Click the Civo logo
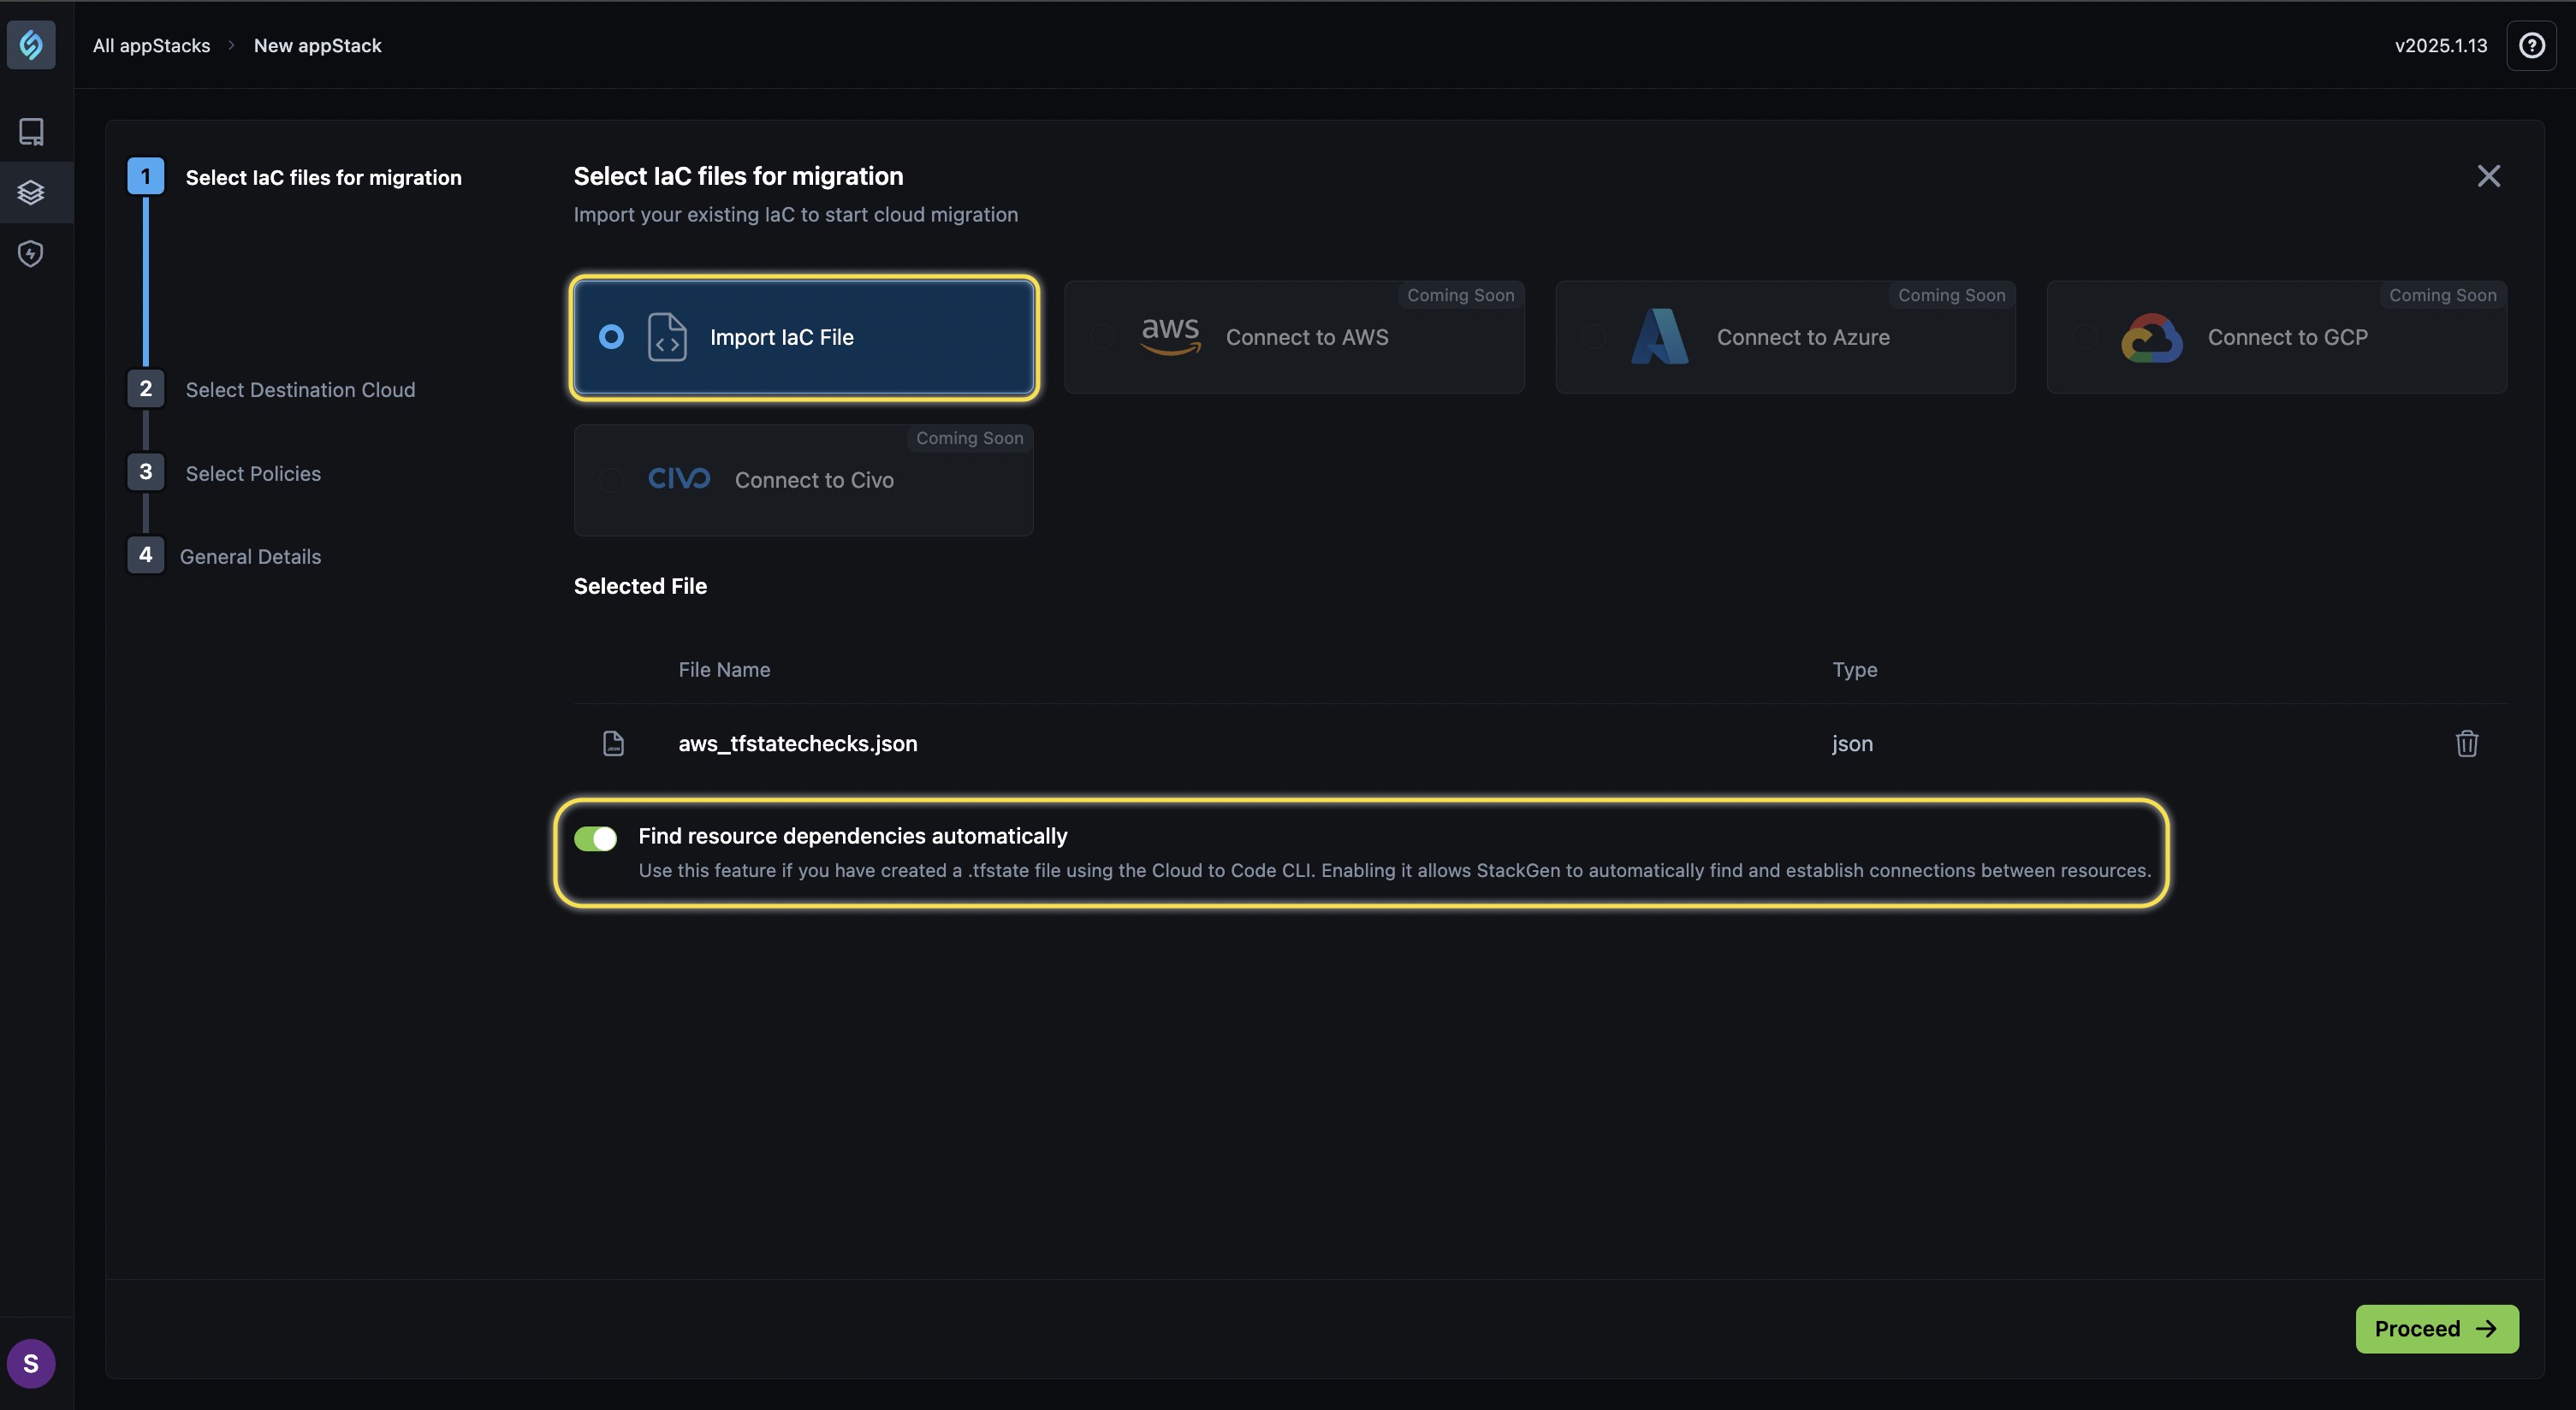Image resolution: width=2576 pixels, height=1410 pixels. point(679,479)
